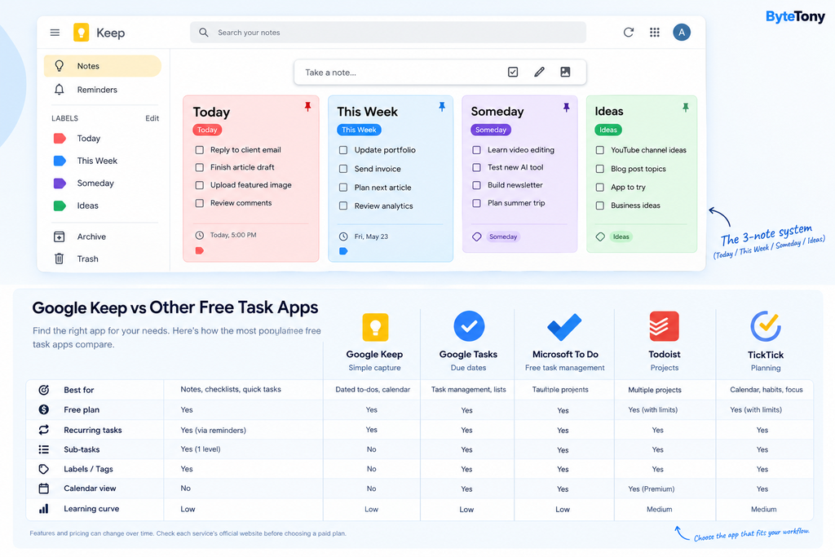The height and width of the screenshot is (557, 835).
Task: Click the Labels / Tags row icon
Action: [x=44, y=469]
